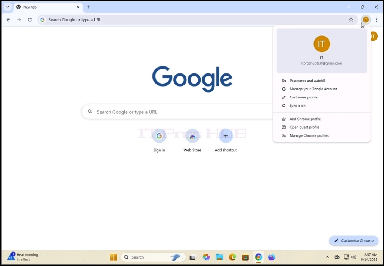Open the Windows Start menu
This screenshot has height=266, width=384.
click(114, 257)
